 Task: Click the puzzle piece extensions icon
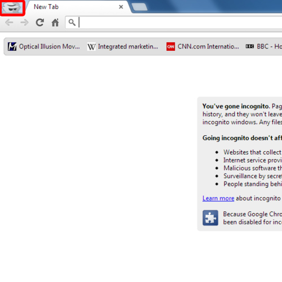click(210, 218)
